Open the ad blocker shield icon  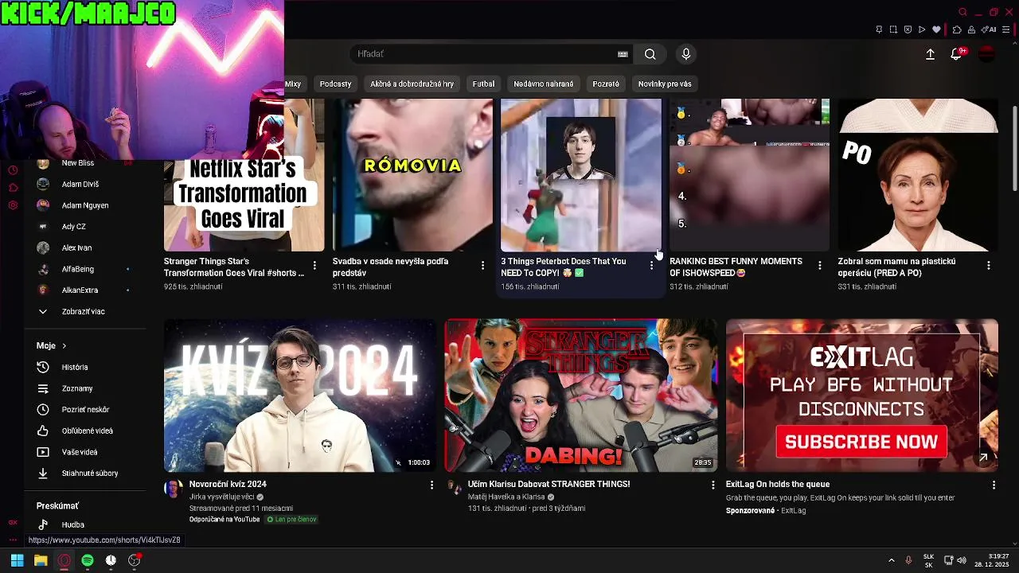click(908, 29)
